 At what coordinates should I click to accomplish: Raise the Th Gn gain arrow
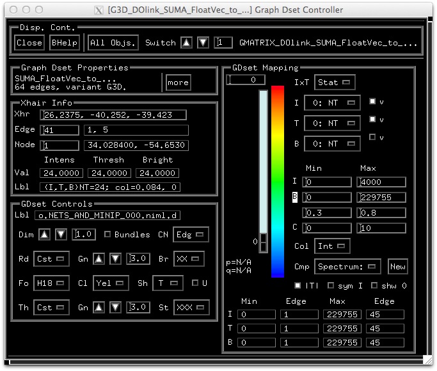coord(99,308)
